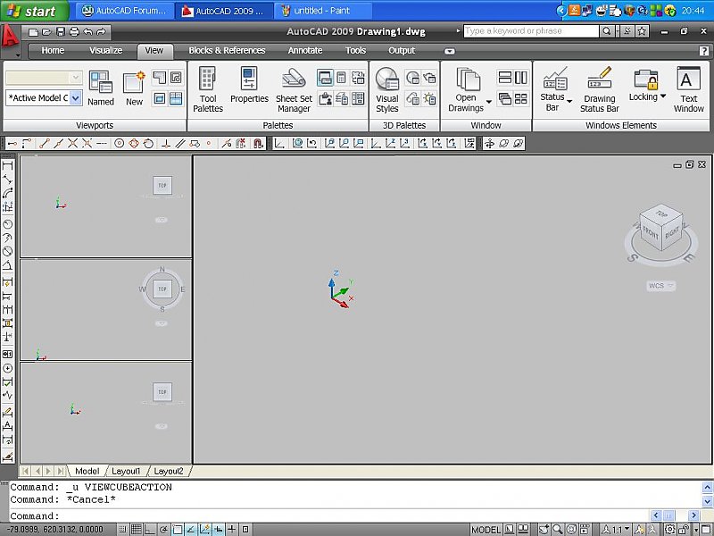
Task: Click the Drawing Status Bar button
Action: point(599,89)
